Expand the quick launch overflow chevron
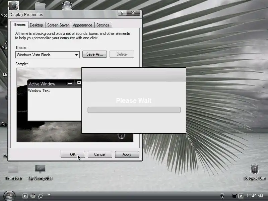 tap(49, 194)
